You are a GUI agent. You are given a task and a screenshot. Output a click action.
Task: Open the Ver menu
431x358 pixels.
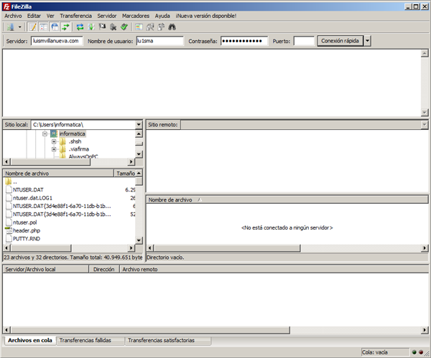[x=50, y=16]
